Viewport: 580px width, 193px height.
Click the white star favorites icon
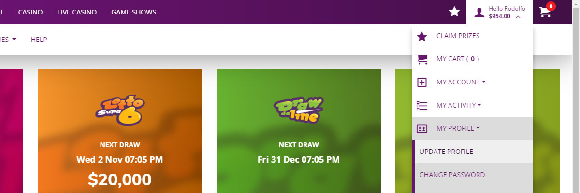pos(454,12)
